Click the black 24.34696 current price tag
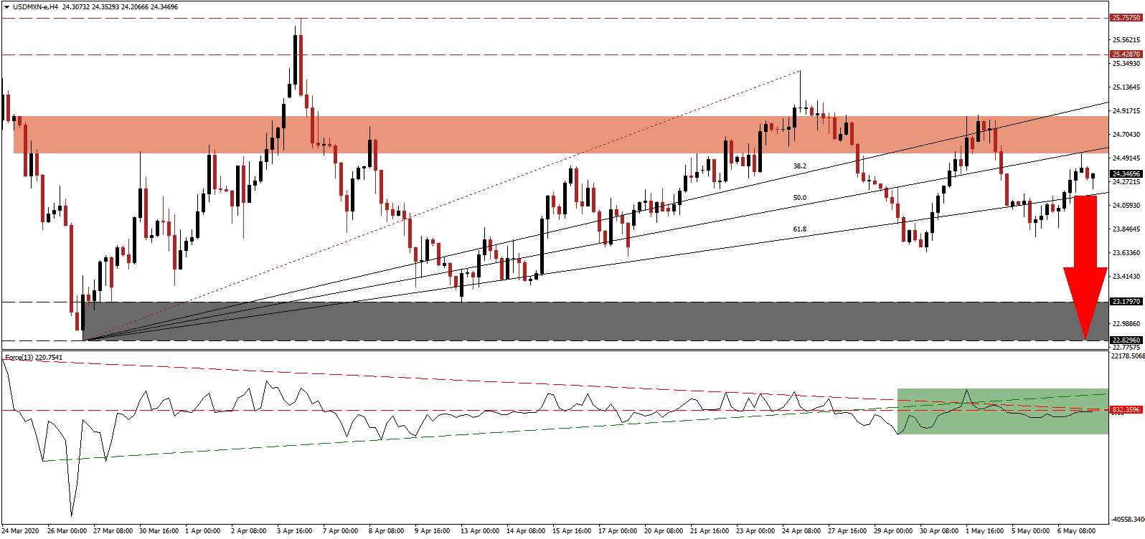This screenshot has height=539, width=1145. click(x=1126, y=174)
